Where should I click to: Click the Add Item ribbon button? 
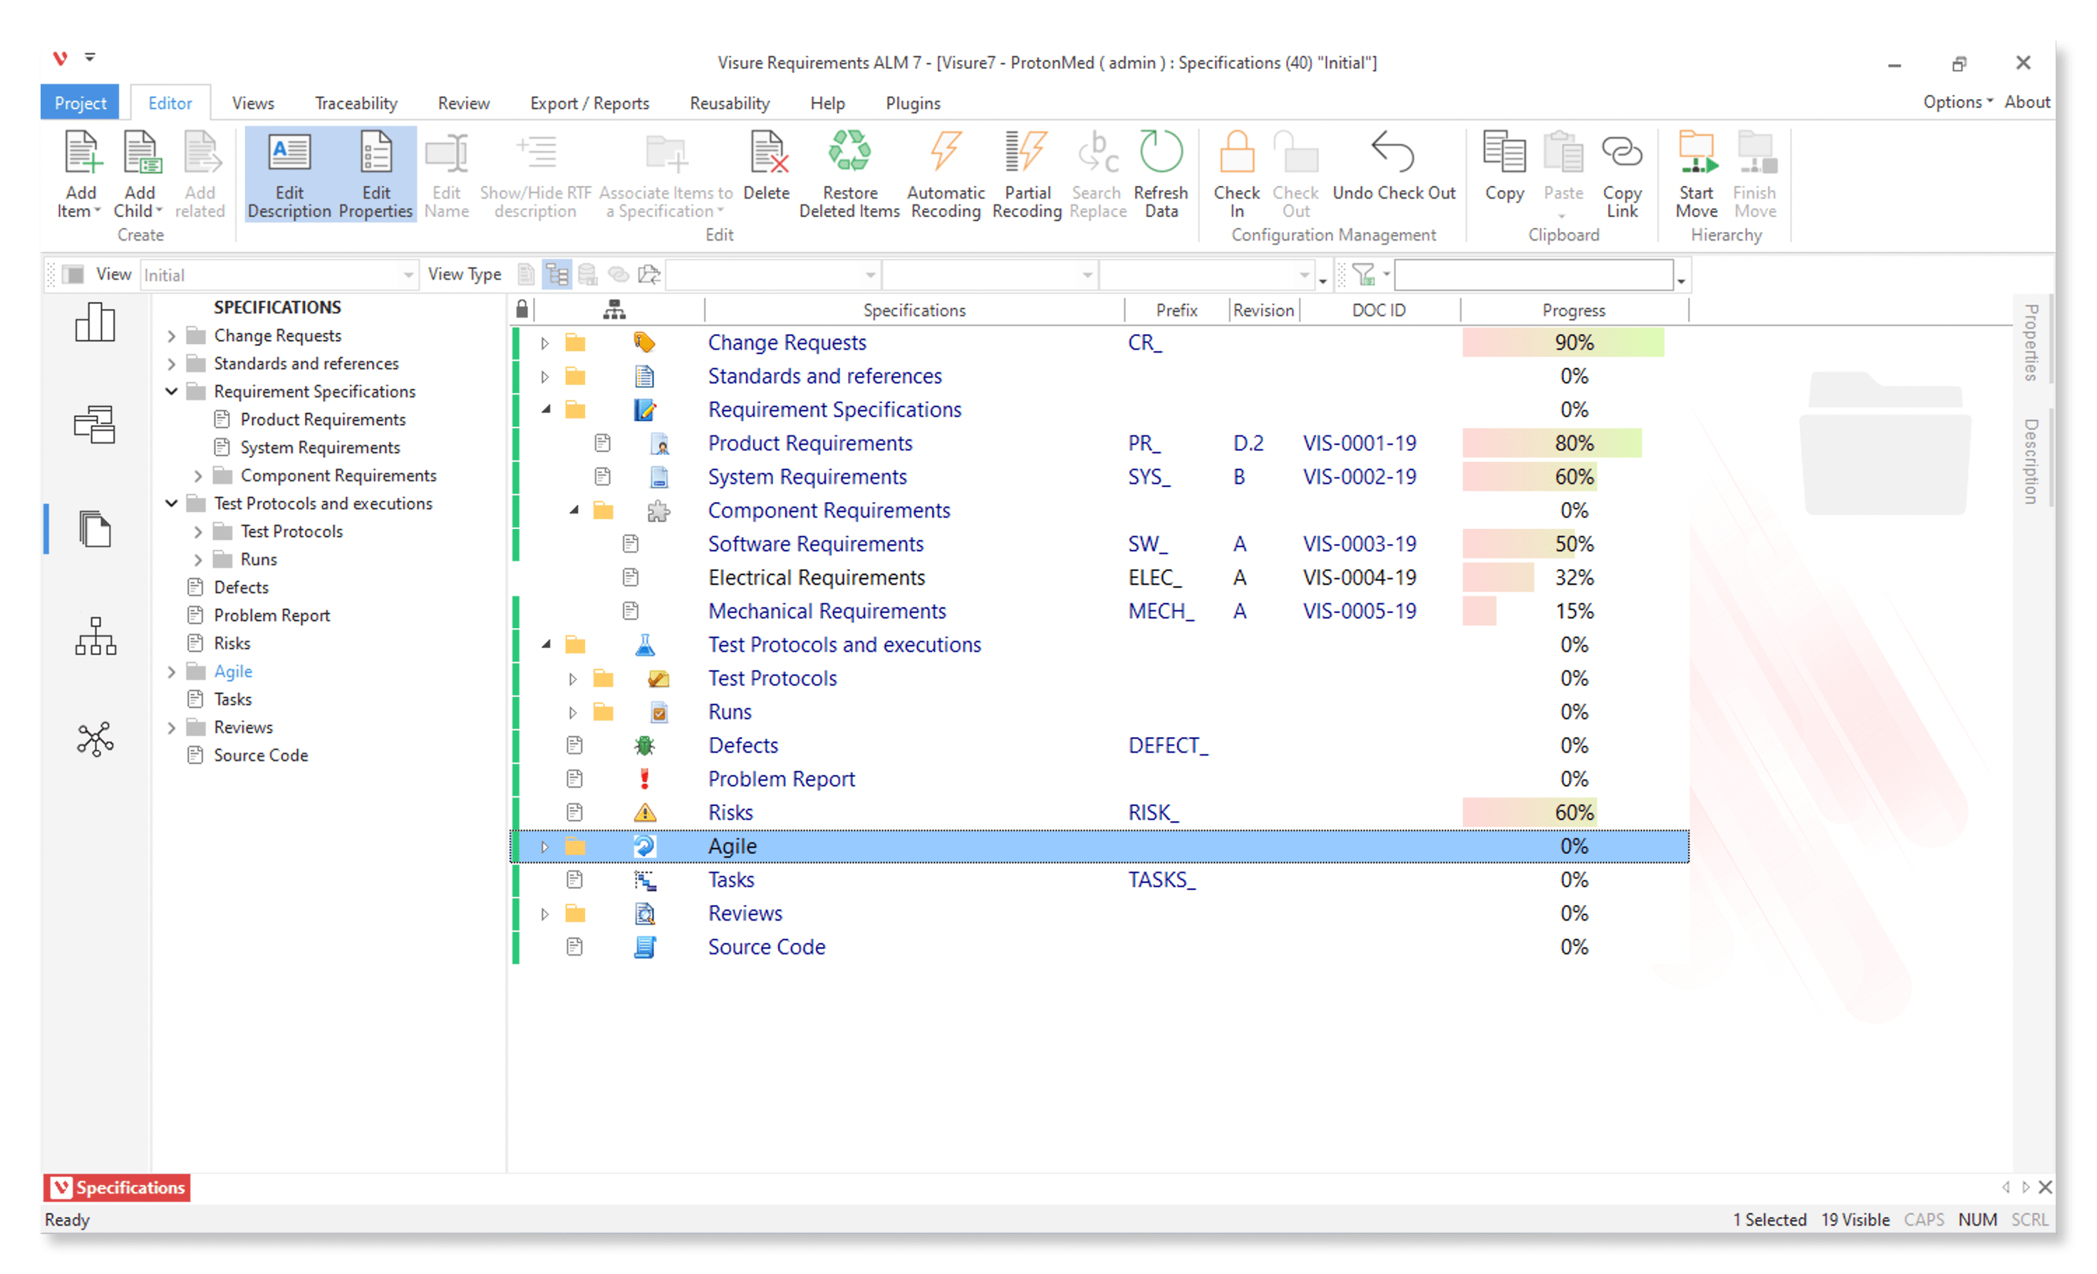(80, 174)
